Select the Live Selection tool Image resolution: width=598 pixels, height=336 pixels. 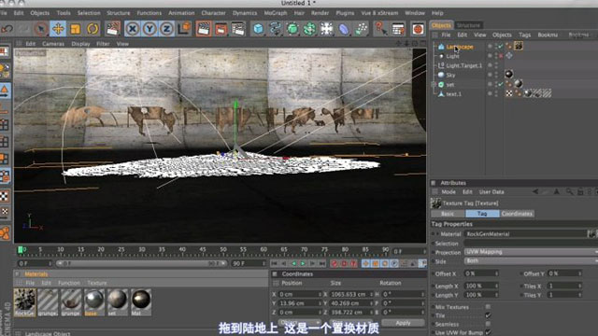click(x=40, y=29)
